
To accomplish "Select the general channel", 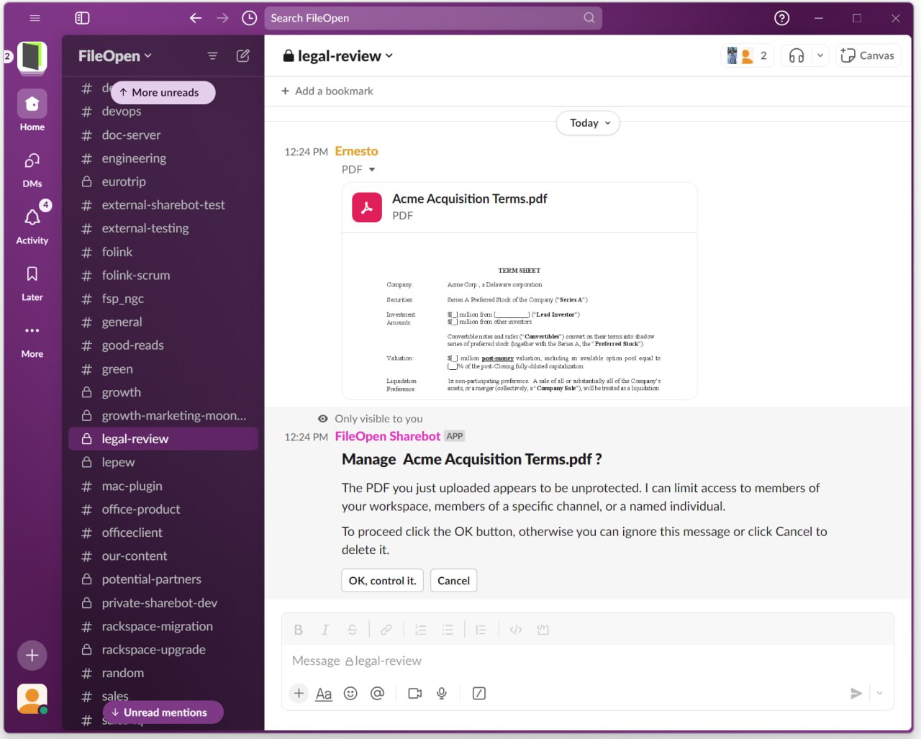I will coord(163,322).
